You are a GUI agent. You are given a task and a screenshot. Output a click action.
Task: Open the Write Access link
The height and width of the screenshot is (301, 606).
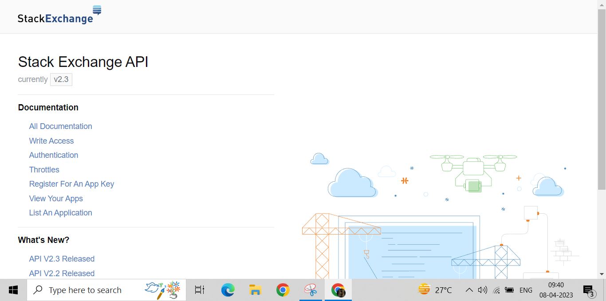[51, 141]
